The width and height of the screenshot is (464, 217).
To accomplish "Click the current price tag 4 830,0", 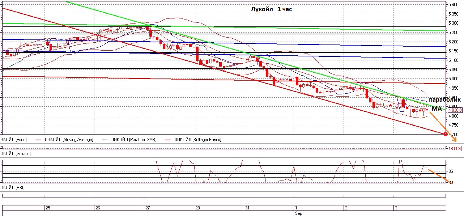I will click(454, 110).
